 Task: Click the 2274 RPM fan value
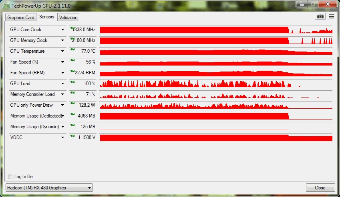[x=82, y=73]
